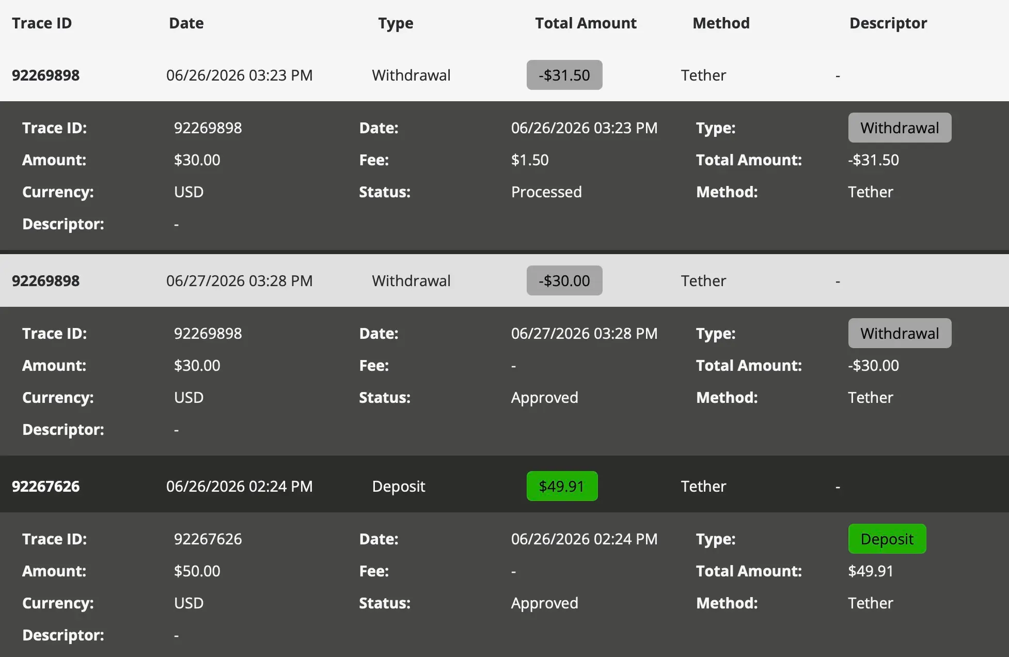Click the -$30.00 total amount badge
The height and width of the screenshot is (657, 1009).
coord(564,281)
